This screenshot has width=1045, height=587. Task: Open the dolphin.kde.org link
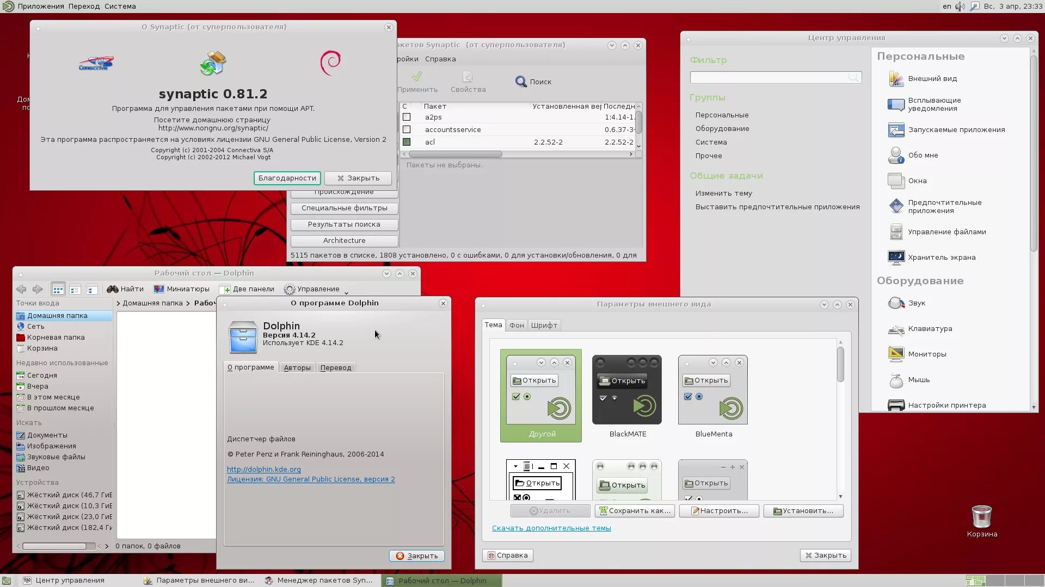tap(263, 470)
